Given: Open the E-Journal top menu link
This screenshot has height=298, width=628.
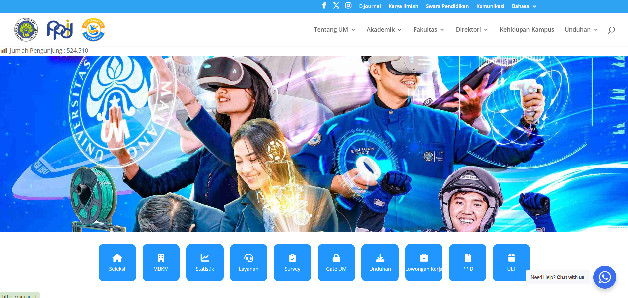Looking at the screenshot, I should click(370, 6).
